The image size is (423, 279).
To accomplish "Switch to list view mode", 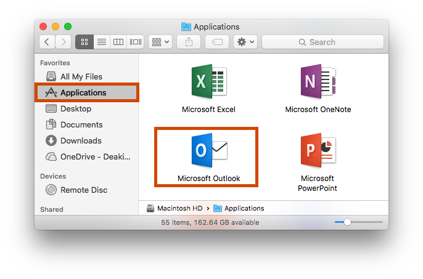I will (x=102, y=42).
